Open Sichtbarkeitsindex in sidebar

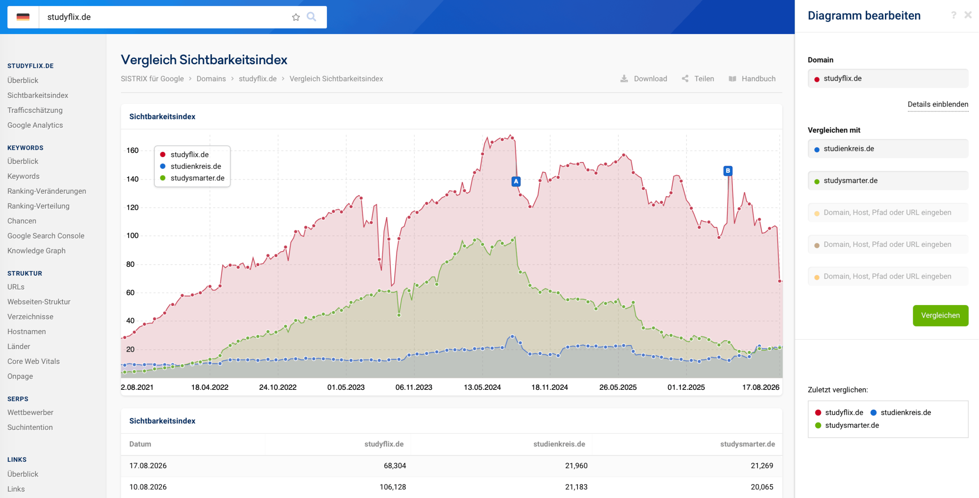tap(37, 95)
